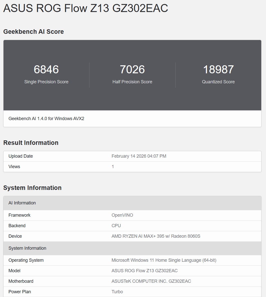Click the Result Information heading

31,143
